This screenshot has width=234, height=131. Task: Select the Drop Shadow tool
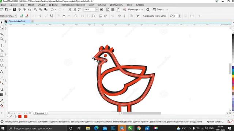click(x=1, y=89)
